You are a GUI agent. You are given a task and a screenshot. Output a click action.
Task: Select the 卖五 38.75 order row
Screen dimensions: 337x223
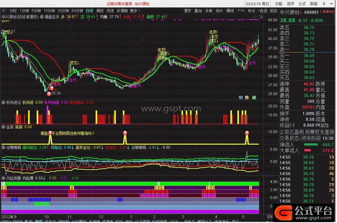[x=307, y=27]
